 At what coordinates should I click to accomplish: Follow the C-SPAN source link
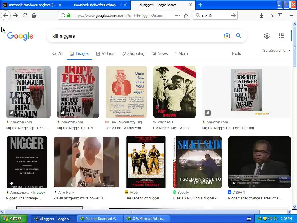237,192
